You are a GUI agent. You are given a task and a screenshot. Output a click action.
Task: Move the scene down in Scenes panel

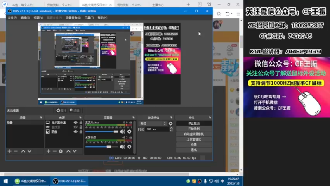pyautogui.click(x=29, y=151)
